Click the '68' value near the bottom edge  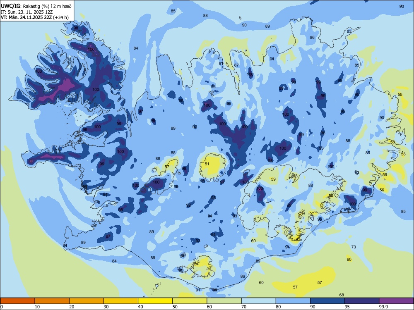coord(342,295)
